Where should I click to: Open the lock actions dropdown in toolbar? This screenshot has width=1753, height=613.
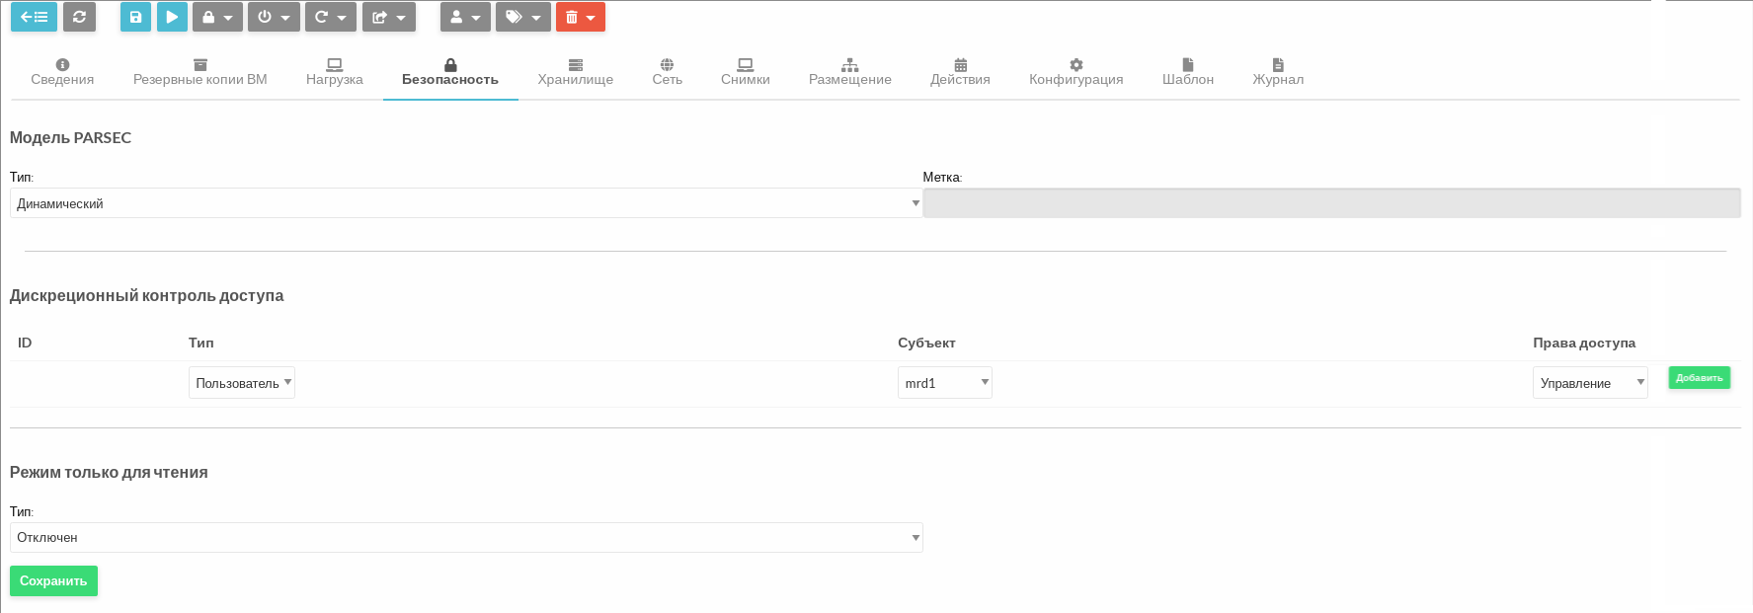[217, 17]
